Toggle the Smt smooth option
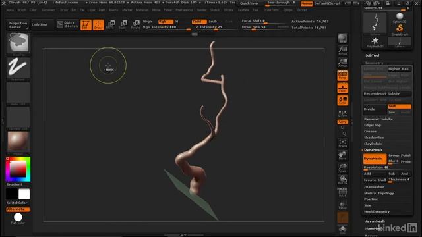 point(400,107)
